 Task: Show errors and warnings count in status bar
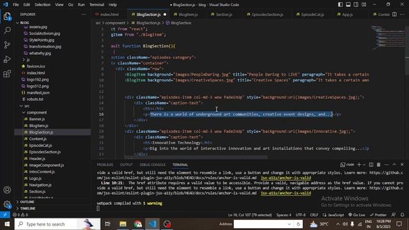(20, 215)
